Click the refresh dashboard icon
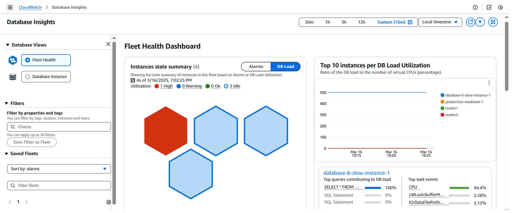The image size is (512, 213). [470, 22]
